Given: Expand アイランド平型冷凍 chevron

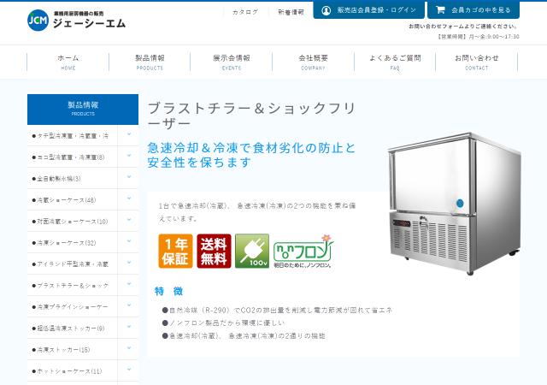Looking at the screenshot, I should (129, 263).
